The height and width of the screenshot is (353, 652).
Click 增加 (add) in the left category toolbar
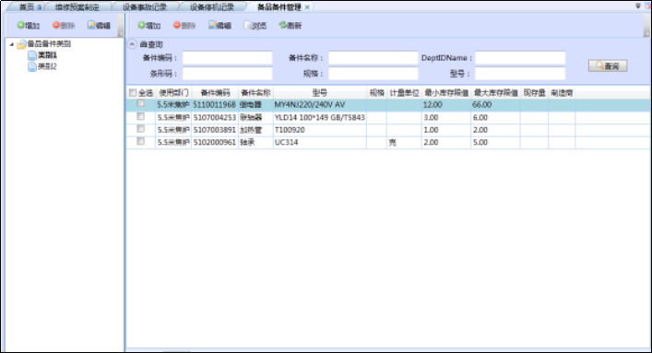pyautogui.click(x=29, y=26)
